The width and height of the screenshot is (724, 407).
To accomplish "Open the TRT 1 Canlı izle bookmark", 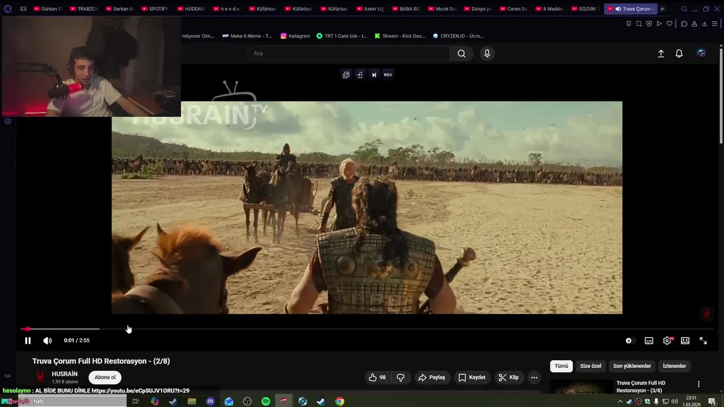I will click(x=342, y=36).
